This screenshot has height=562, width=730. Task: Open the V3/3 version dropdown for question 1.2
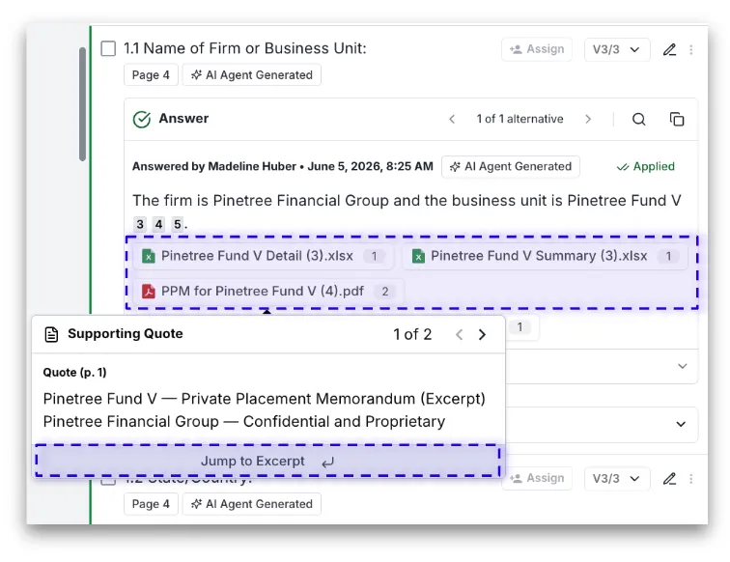pyautogui.click(x=617, y=479)
